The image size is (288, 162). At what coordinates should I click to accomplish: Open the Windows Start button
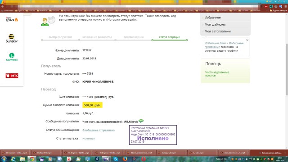[4, 159]
